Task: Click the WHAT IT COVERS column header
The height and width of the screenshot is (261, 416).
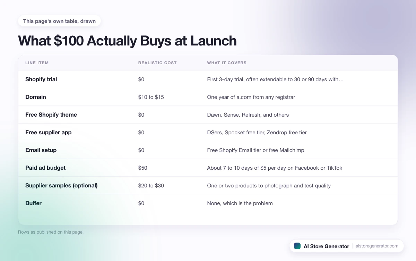Action: pyautogui.click(x=227, y=63)
